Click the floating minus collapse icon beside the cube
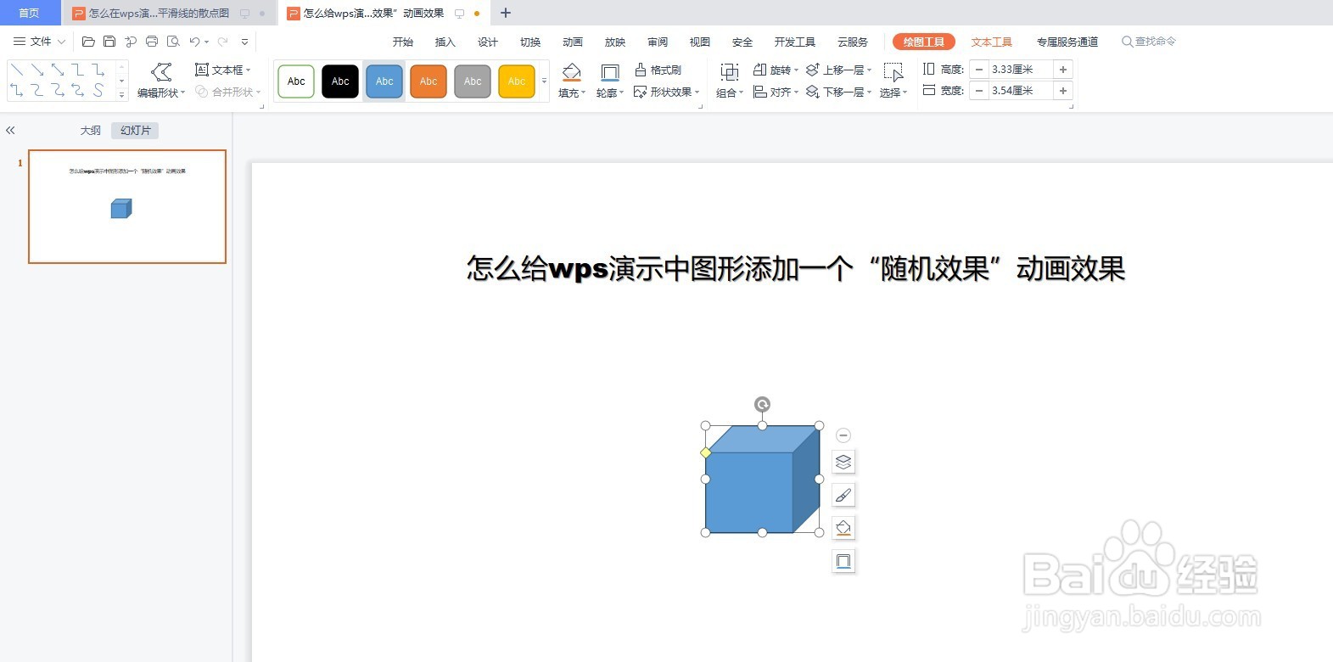The width and height of the screenshot is (1333, 662). tap(843, 435)
